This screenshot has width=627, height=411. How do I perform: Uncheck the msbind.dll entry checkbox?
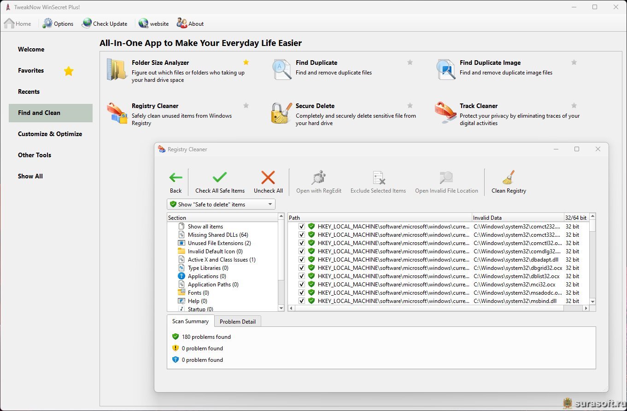[301, 301]
